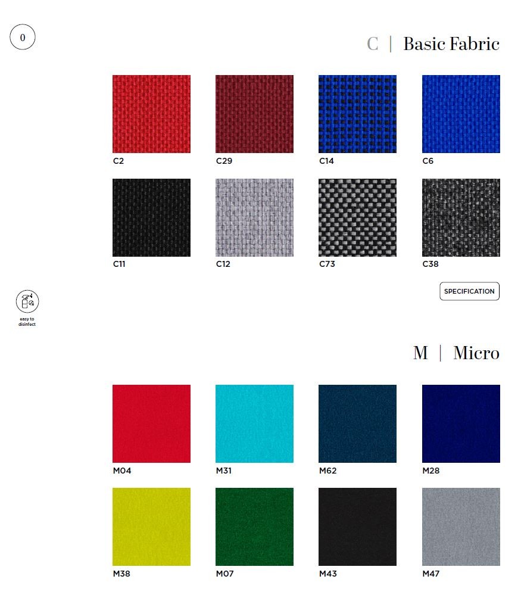The width and height of the screenshot is (521, 601).
Task: Select the C38 dark melange swatch
Action: (x=461, y=217)
